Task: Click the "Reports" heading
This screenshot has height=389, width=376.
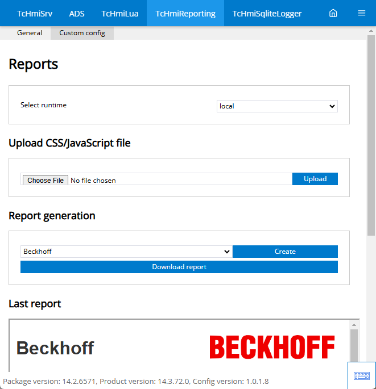Action: (34, 64)
